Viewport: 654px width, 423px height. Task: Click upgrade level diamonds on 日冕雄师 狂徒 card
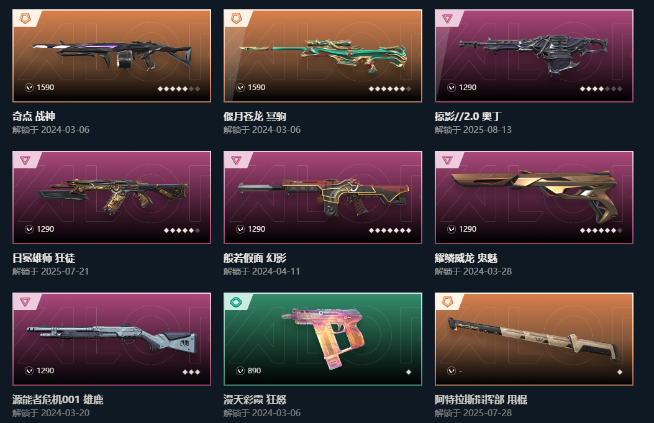[182, 230]
